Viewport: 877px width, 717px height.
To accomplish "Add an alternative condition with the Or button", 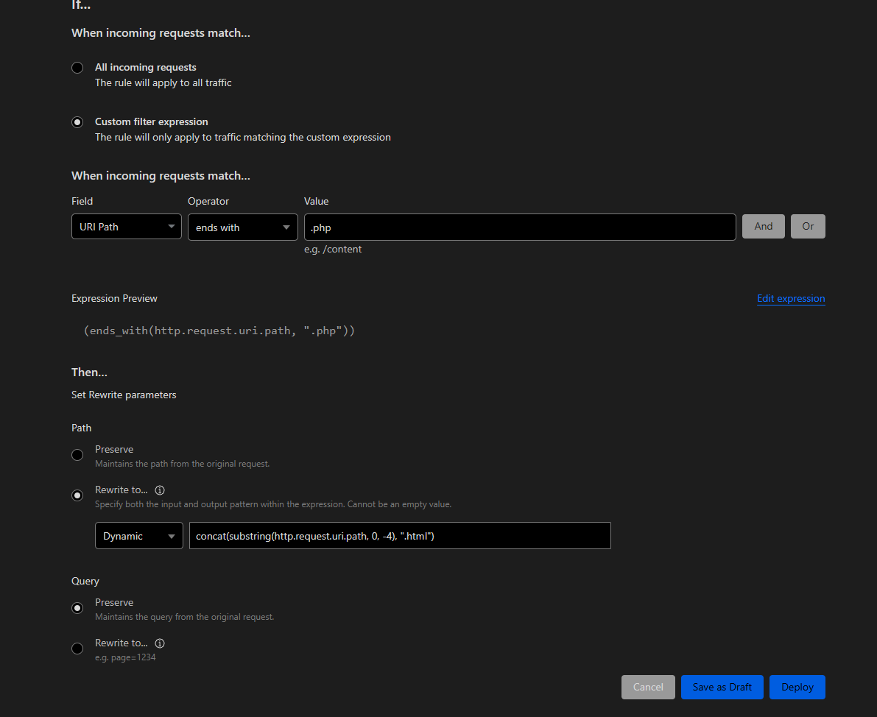I will [808, 226].
